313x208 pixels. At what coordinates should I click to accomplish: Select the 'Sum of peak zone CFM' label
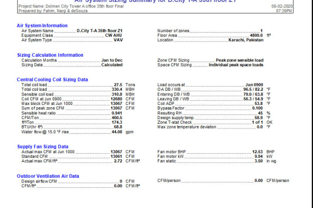(x=43, y=108)
